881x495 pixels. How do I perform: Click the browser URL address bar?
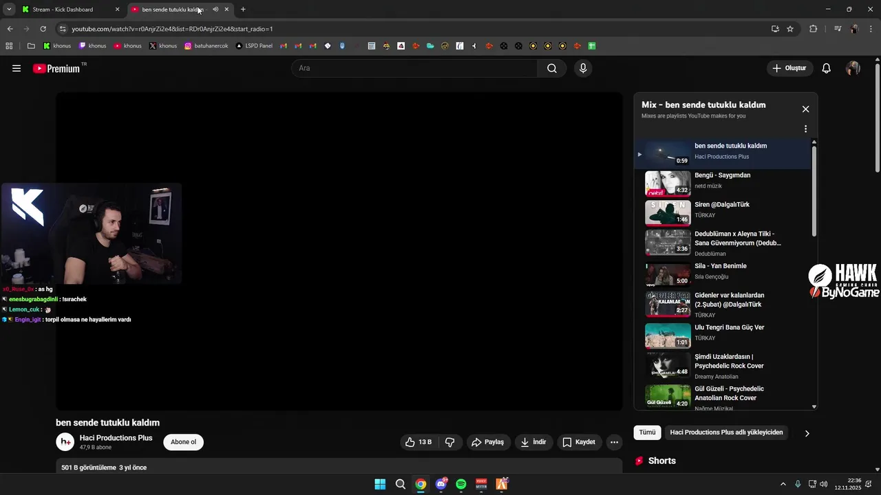coord(413,29)
